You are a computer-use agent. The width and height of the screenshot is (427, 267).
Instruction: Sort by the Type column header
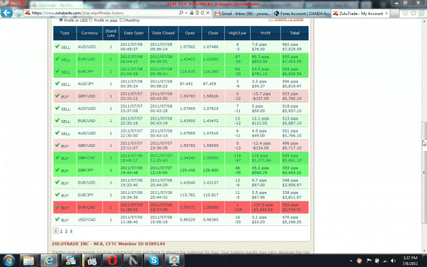pyautogui.click(x=64, y=33)
